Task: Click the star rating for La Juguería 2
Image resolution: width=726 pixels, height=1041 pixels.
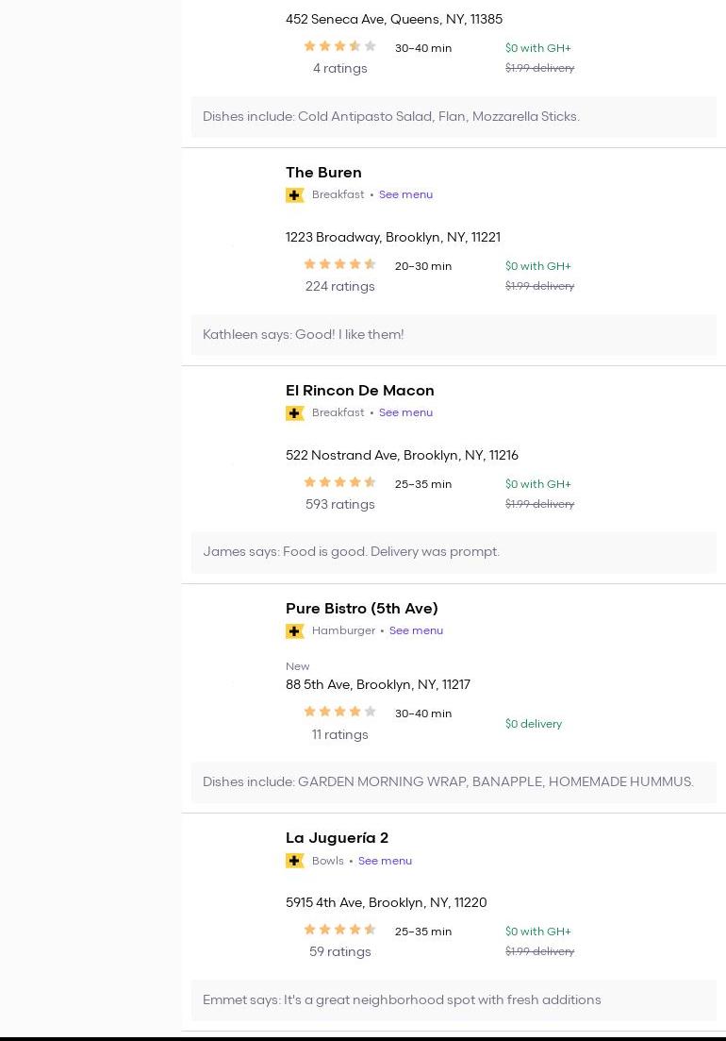Action: (339, 931)
